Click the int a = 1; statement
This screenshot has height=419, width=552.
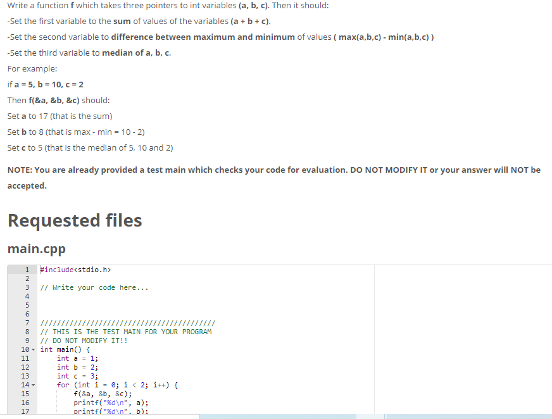pyautogui.click(x=76, y=358)
